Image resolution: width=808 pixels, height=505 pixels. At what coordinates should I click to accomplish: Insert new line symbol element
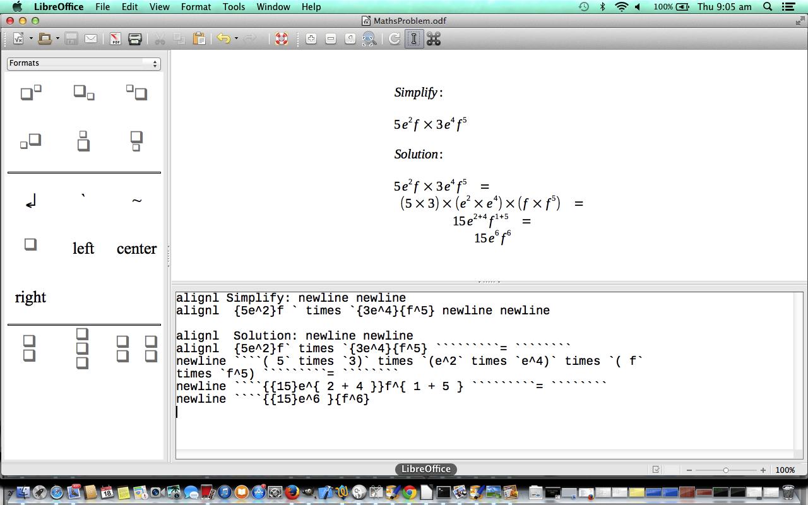pyautogui.click(x=31, y=201)
